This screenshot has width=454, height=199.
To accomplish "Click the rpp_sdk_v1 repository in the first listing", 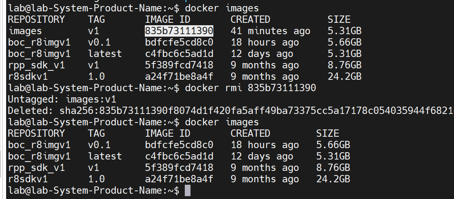I will (36, 65).
